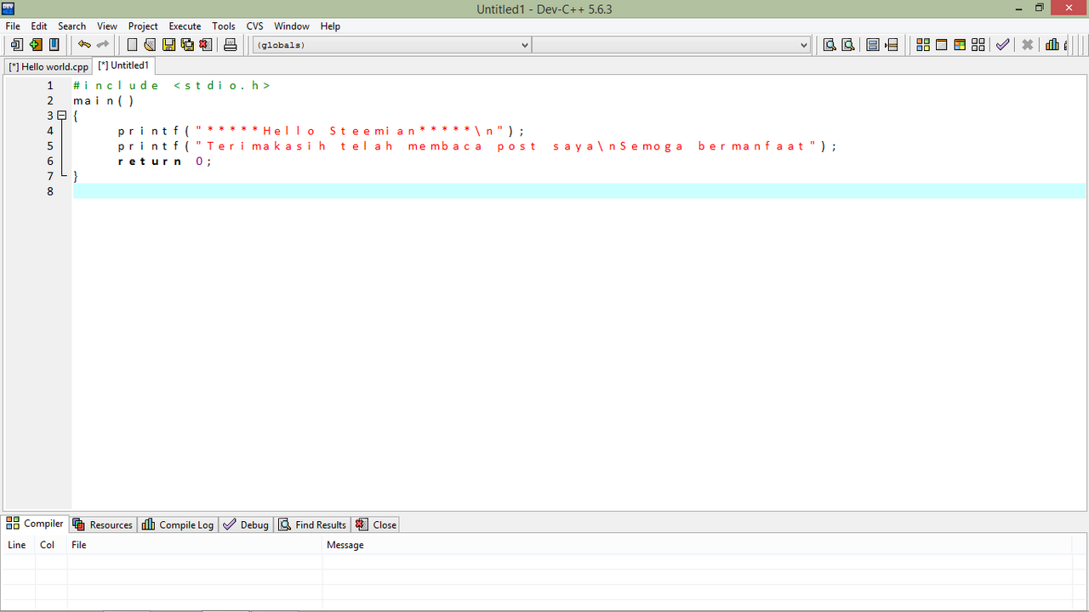This screenshot has height=612, width=1089.
Task: Click the Profile Analysis bar chart icon
Action: [1052, 45]
